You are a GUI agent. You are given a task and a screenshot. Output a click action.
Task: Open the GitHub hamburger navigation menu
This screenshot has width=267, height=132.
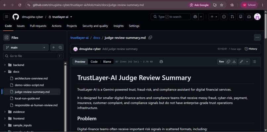click(7, 17)
